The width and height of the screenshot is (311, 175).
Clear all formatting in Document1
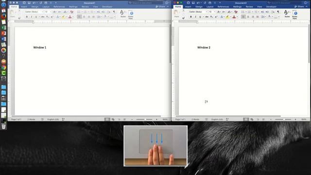[71, 12]
